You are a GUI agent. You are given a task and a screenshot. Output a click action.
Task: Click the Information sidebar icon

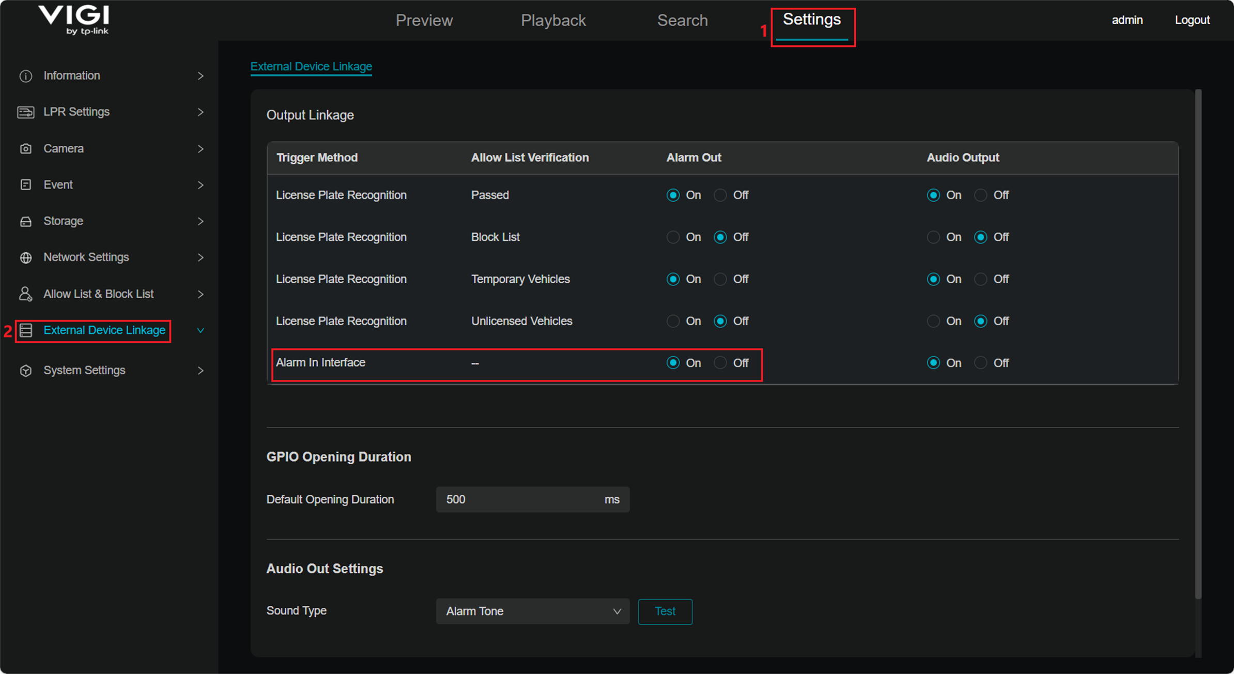pos(25,76)
